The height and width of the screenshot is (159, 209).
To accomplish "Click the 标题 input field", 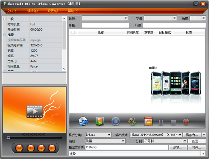I will click(175, 25).
